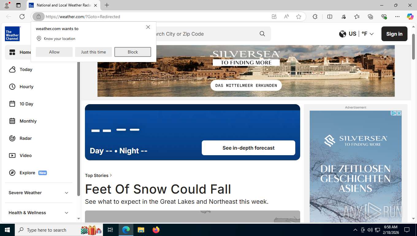Open the profile avatar icon
The height and width of the screenshot is (236, 417).
click(x=7, y=5)
